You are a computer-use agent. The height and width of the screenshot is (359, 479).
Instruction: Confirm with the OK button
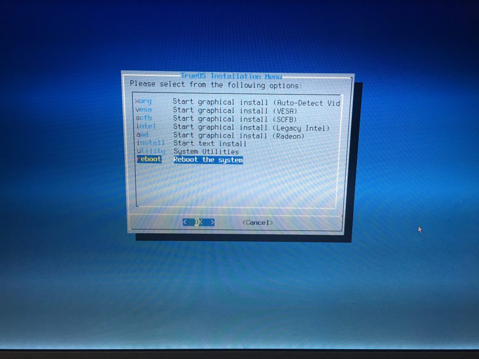tap(198, 222)
